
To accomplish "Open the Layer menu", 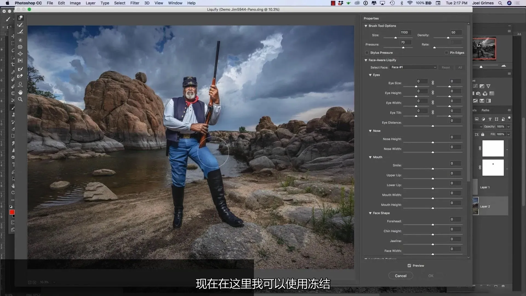I will click(90, 3).
